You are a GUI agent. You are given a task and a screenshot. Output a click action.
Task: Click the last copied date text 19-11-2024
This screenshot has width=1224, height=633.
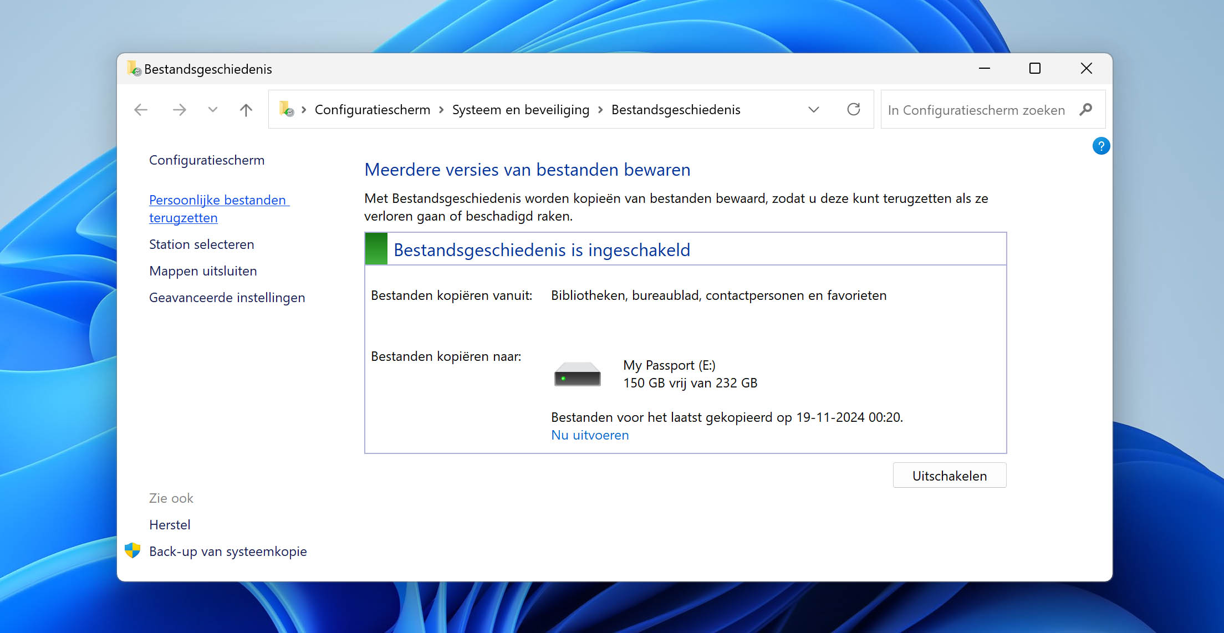(x=830, y=417)
